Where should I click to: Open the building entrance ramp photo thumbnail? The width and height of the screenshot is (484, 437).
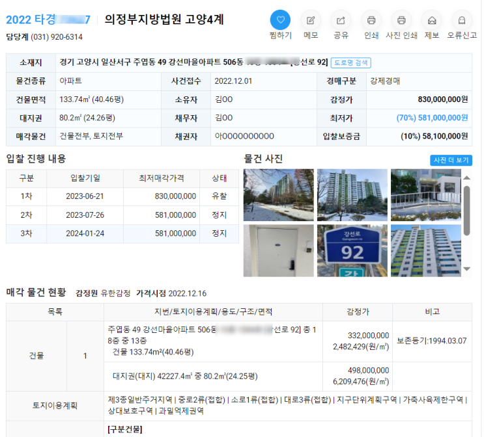[426, 195]
